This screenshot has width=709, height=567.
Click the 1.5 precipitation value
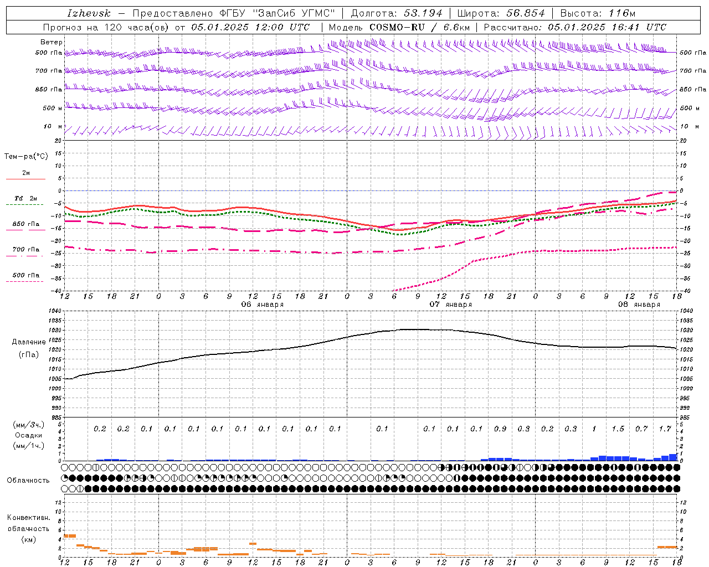618,429
